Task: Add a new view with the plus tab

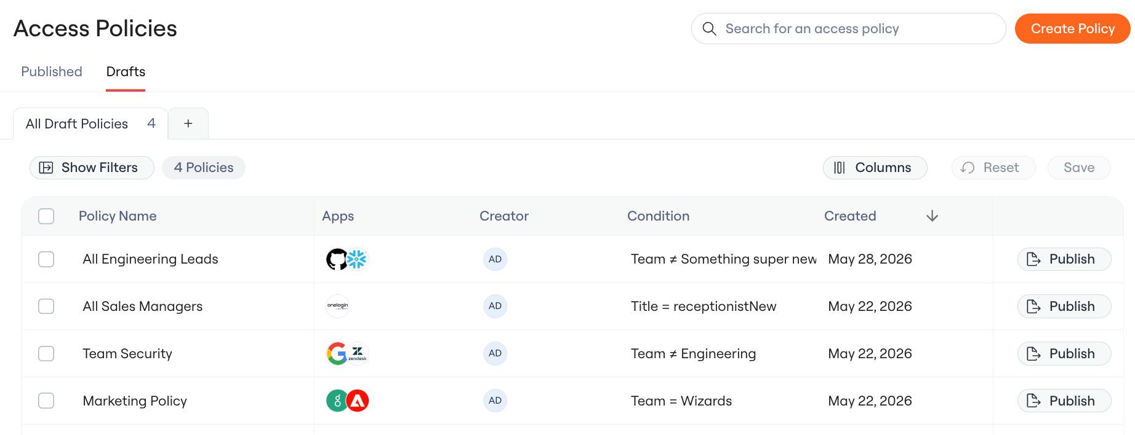Action: tap(188, 123)
